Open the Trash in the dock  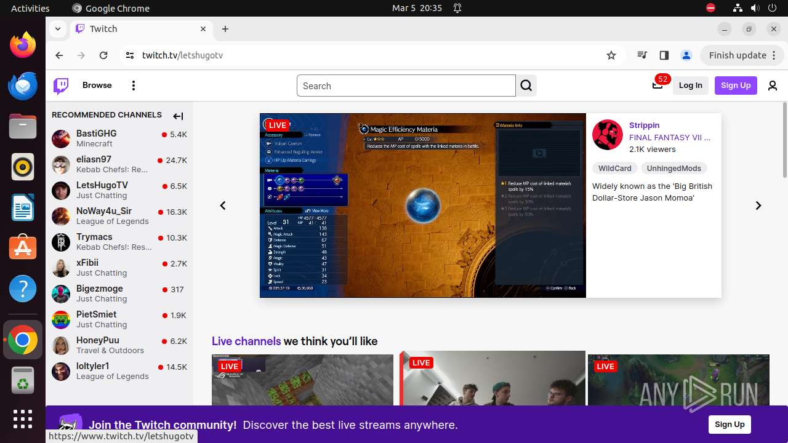click(x=23, y=380)
